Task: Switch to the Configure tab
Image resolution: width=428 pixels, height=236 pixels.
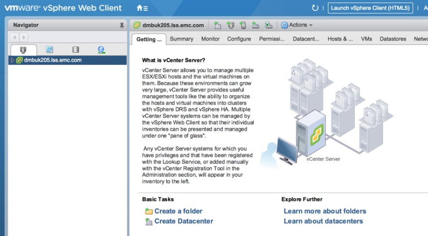Action: [x=239, y=39]
